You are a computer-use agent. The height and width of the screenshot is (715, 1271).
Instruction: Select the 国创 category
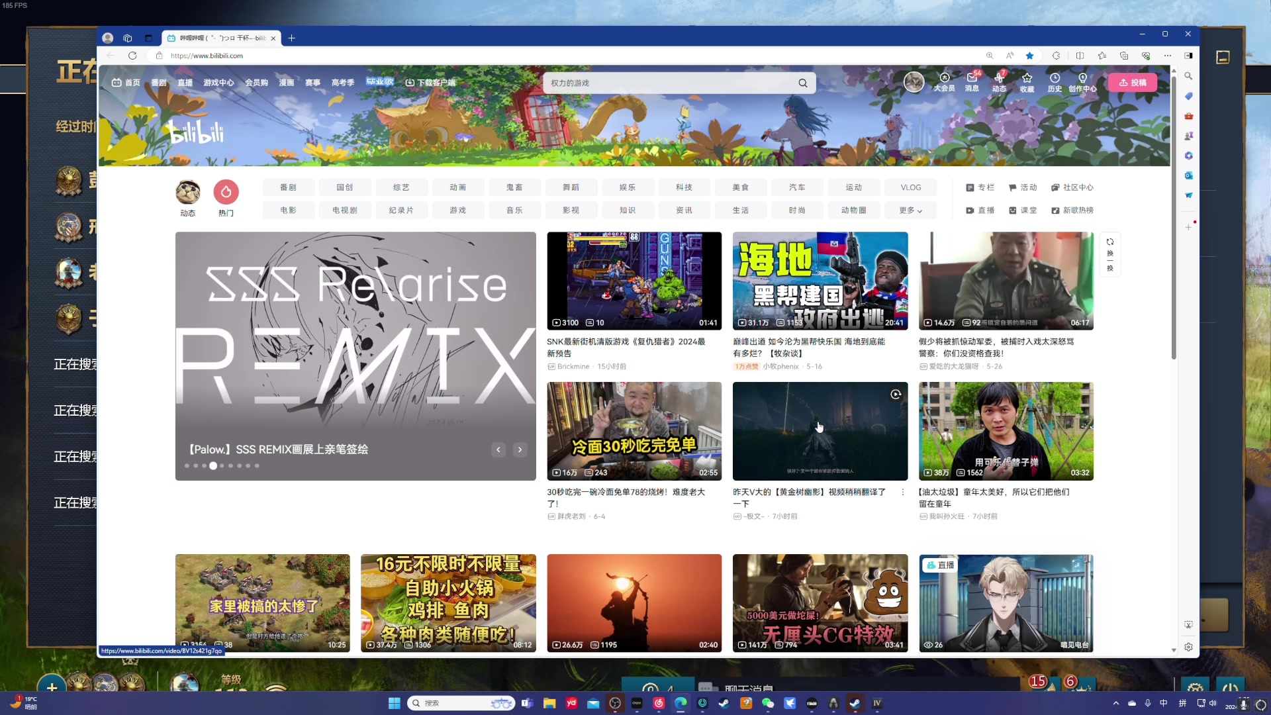345,188
